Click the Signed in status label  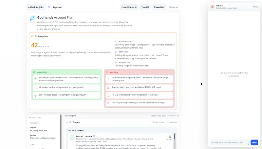click(173, 7)
